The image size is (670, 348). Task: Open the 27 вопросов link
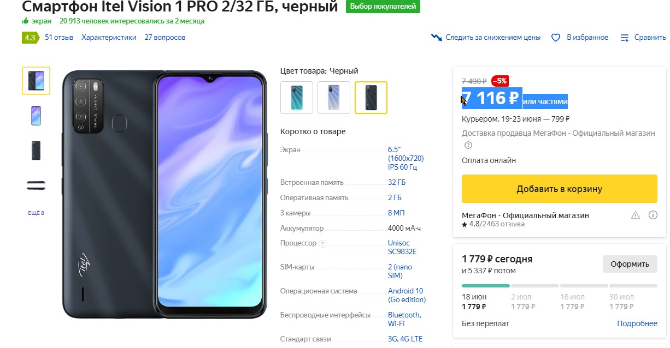point(165,38)
